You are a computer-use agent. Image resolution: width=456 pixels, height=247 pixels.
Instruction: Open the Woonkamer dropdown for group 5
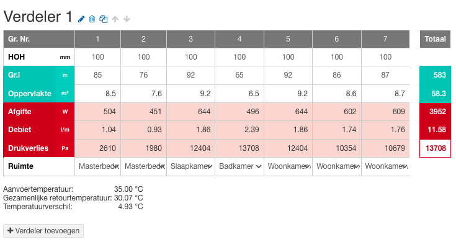[288, 166]
